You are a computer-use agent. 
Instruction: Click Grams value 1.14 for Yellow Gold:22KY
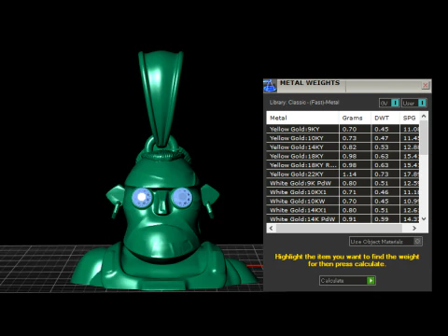click(349, 175)
